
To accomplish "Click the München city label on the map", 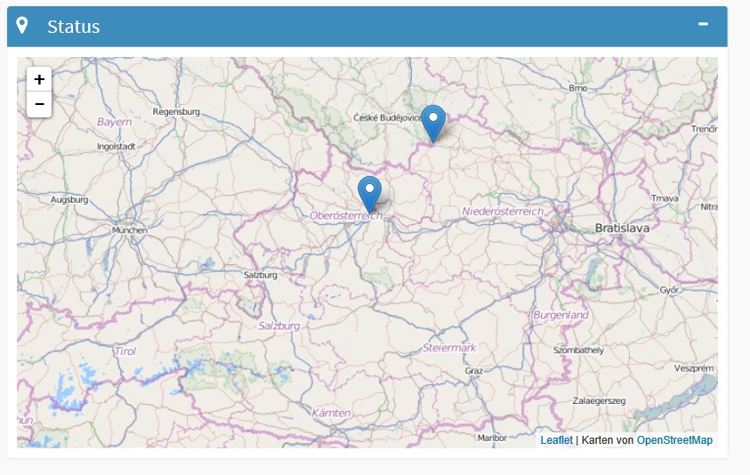I will pyautogui.click(x=130, y=229).
